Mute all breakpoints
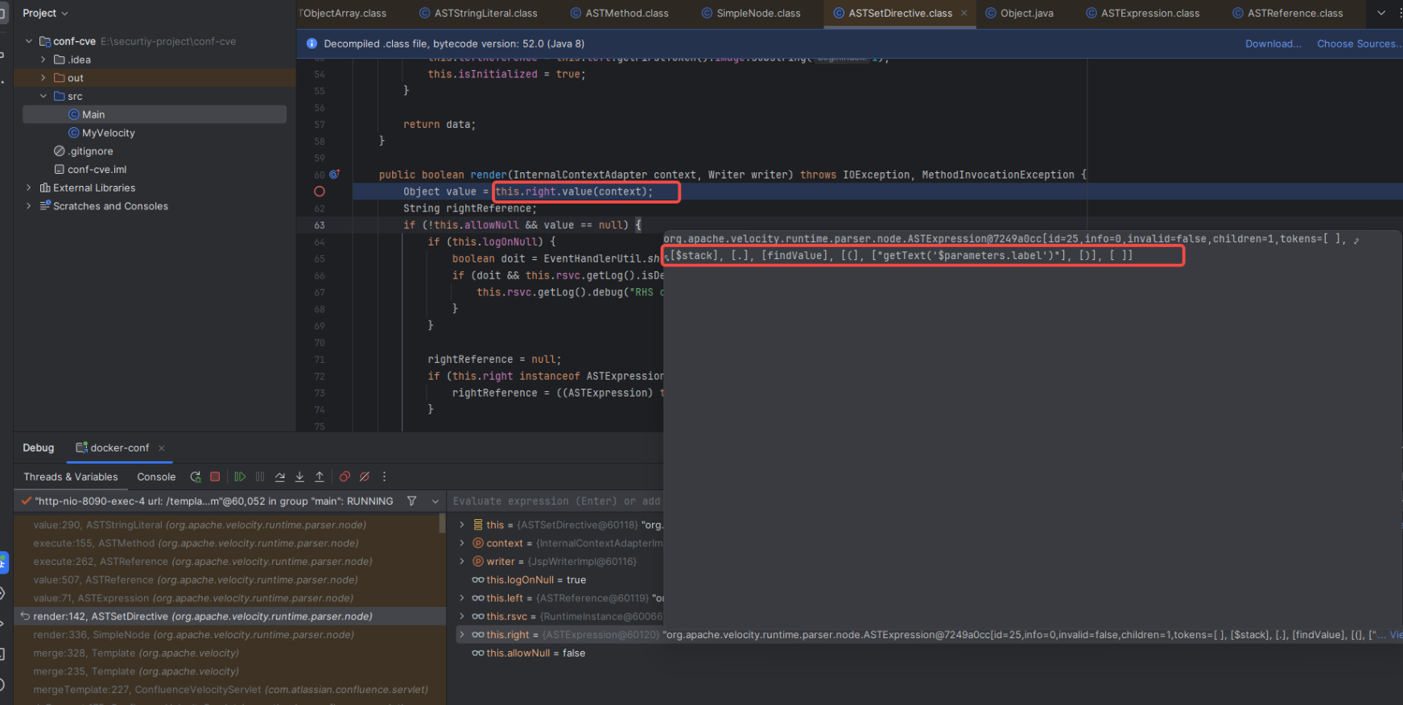The image size is (1403, 705). [365, 476]
